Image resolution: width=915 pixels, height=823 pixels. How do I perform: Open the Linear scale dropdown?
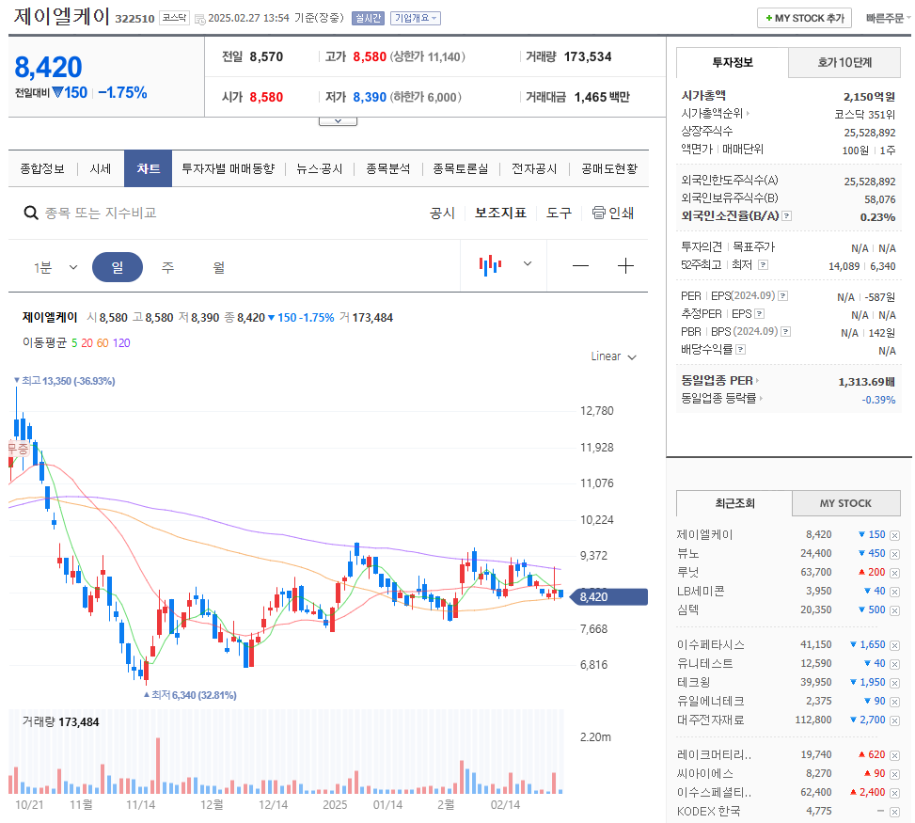[x=612, y=356]
